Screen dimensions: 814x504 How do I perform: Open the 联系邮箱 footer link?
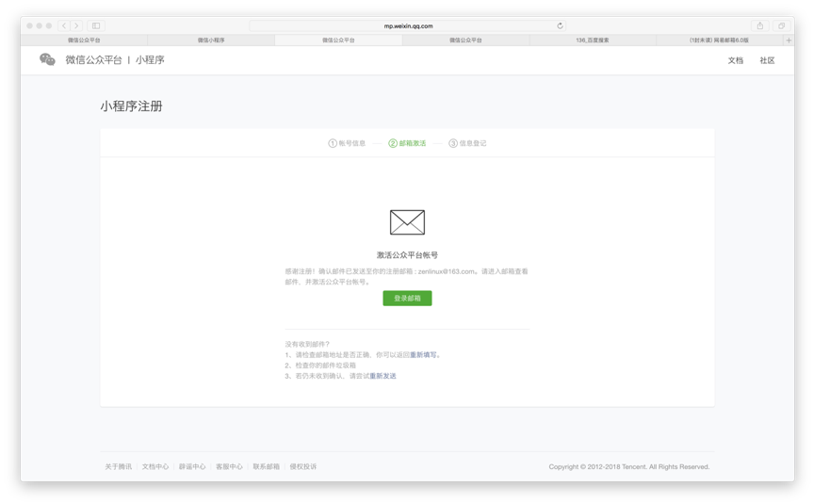coord(266,466)
